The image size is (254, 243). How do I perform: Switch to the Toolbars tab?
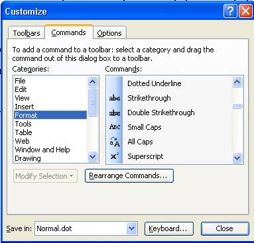coord(27,33)
